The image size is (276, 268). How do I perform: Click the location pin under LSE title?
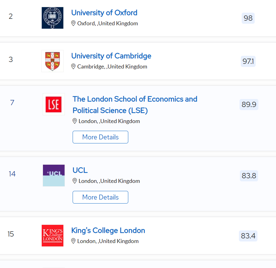tap(74, 121)
